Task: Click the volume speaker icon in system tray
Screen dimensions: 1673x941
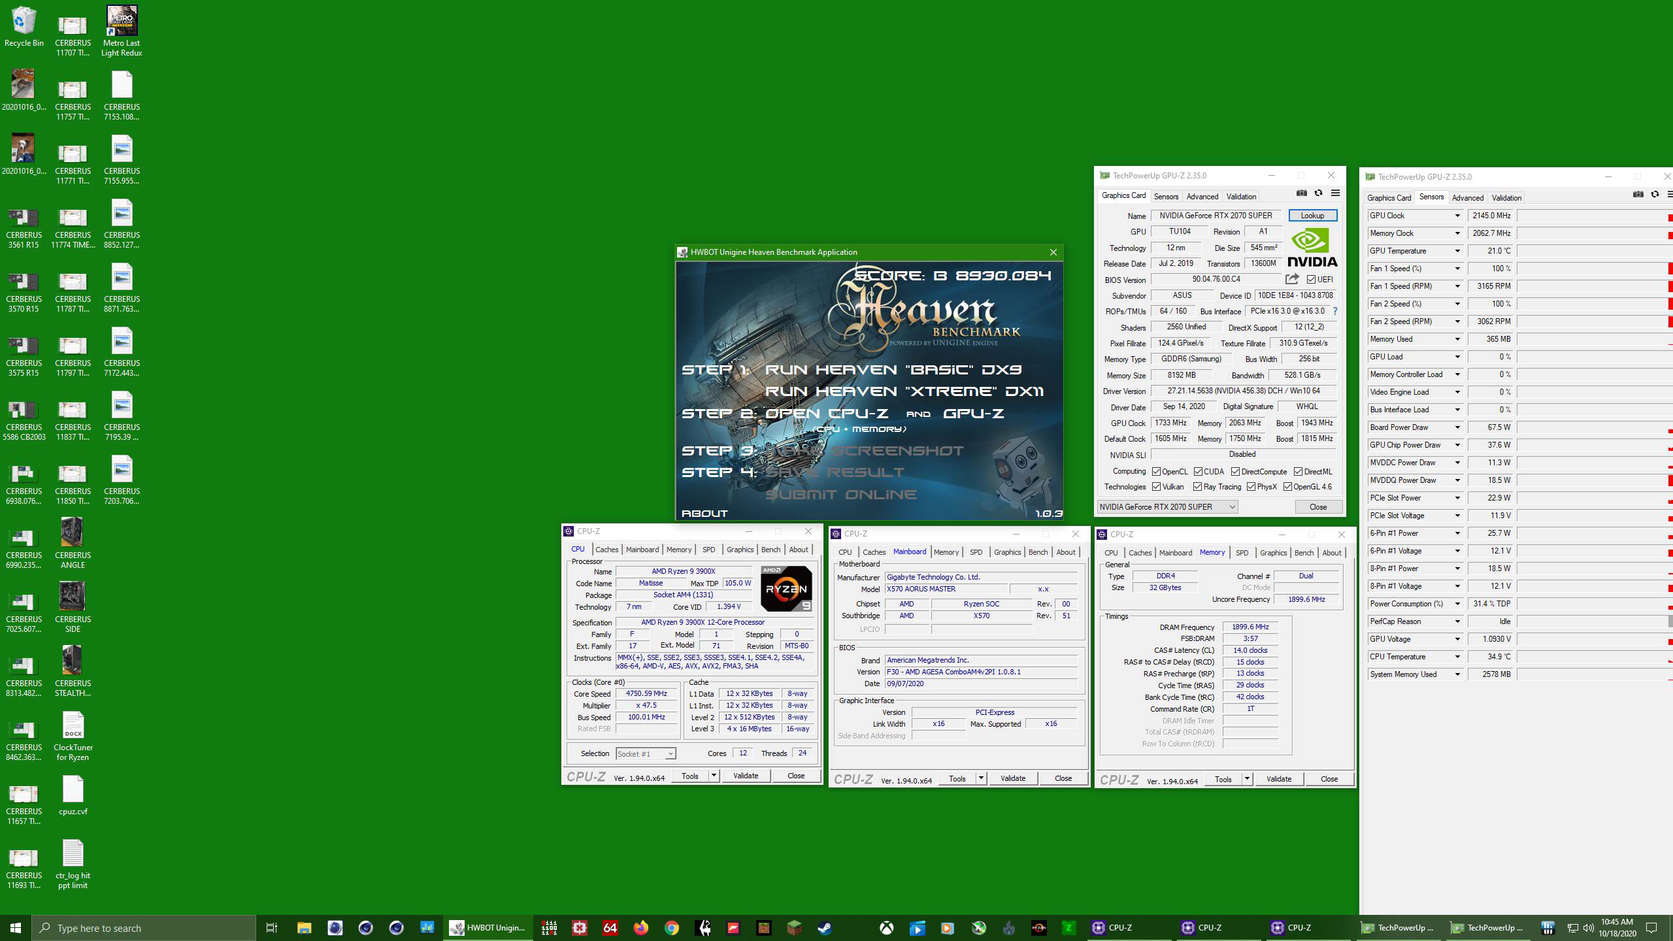Action: coord(1589,928)
